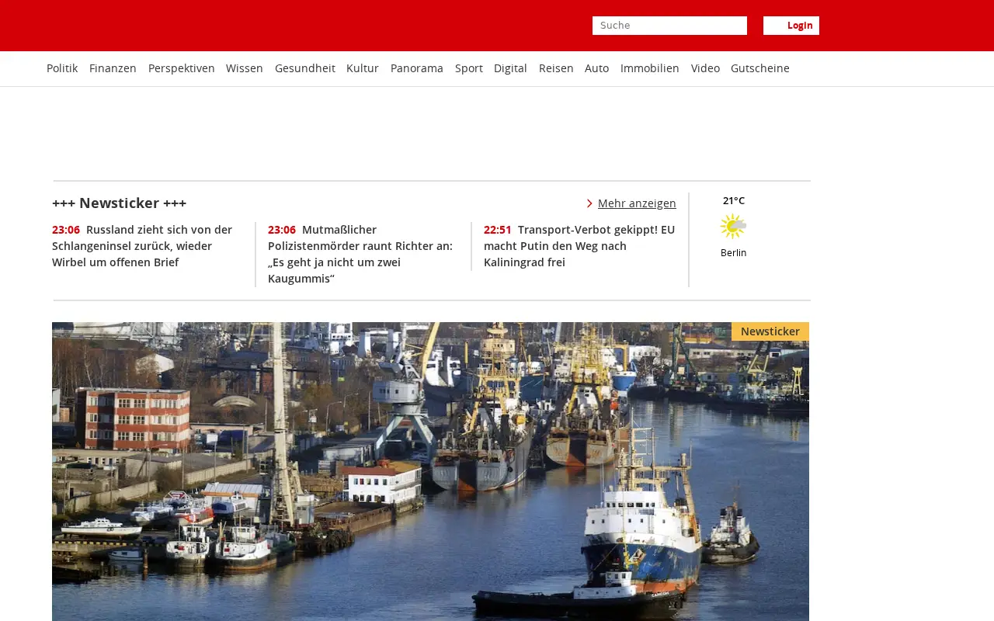
Task: Go to the Panorama section
Action: 417,68
